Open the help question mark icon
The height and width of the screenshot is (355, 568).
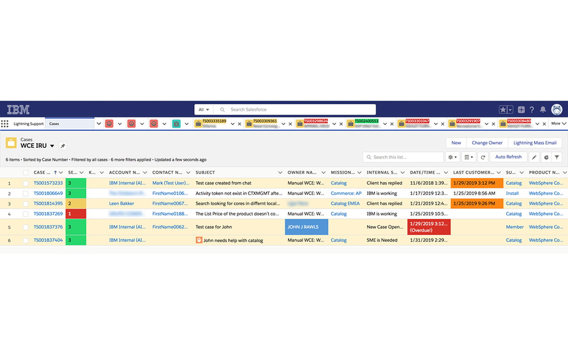pos(532,110)
